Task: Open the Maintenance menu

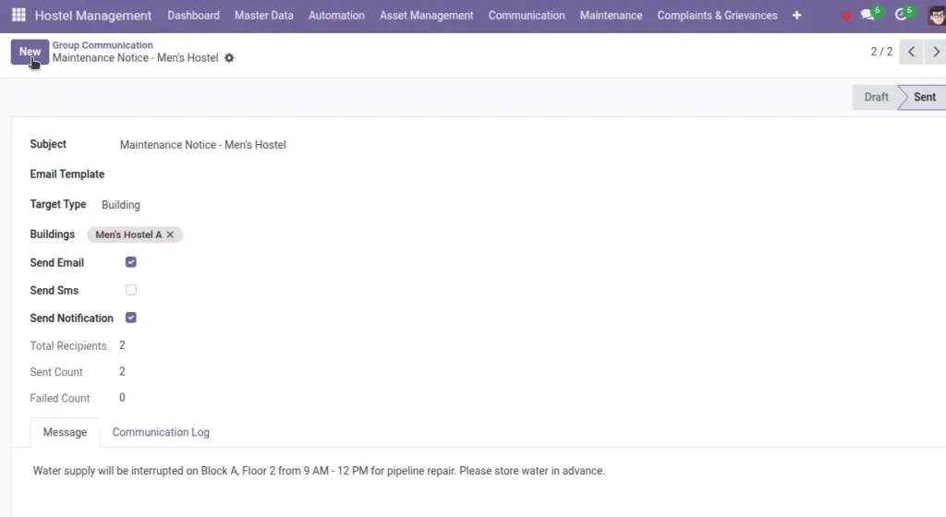Action: [x=612, y=15]
